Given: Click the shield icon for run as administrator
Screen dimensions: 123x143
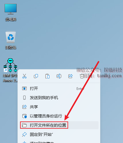Looking at the screenshot, I should [24, 116].
